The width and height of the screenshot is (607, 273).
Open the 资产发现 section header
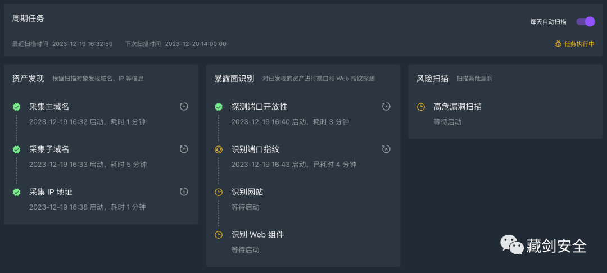pyautogui.click(x=28, y=79)
